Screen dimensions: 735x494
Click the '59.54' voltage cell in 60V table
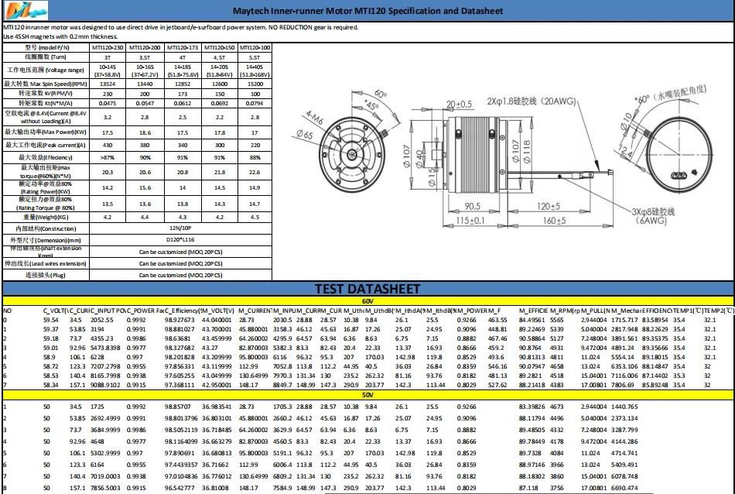50,320
